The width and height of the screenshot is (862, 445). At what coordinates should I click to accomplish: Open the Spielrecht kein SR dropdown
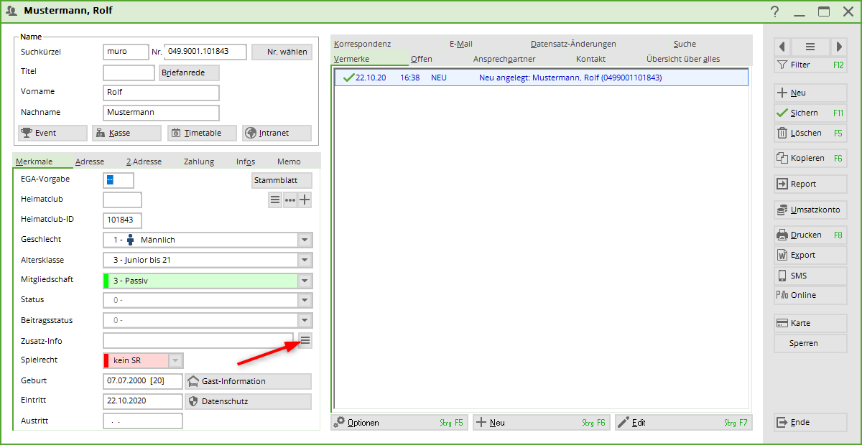[176, 360]
